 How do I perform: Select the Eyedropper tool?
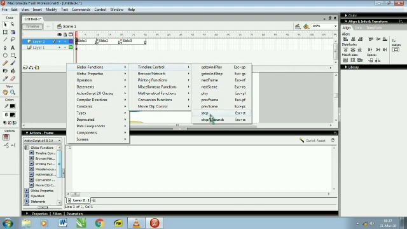(x=5, y=78)
